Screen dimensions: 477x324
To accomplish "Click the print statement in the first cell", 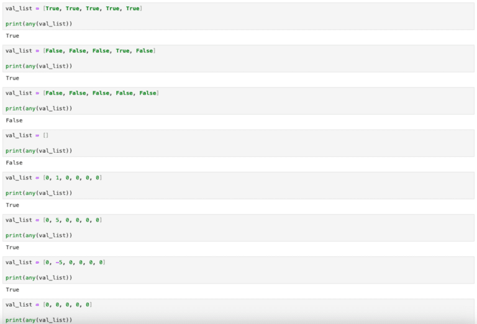I will (39, 24).
